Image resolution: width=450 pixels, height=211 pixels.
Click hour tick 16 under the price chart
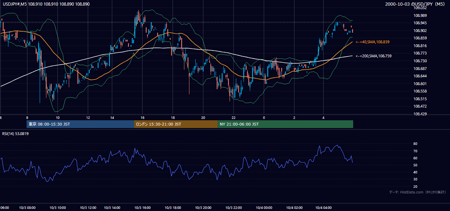point(143,117)
